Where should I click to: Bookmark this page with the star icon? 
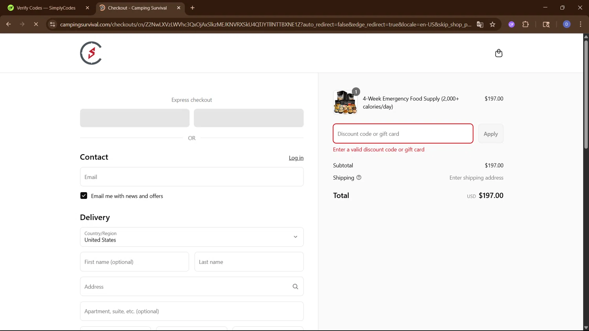coord(492,24)
